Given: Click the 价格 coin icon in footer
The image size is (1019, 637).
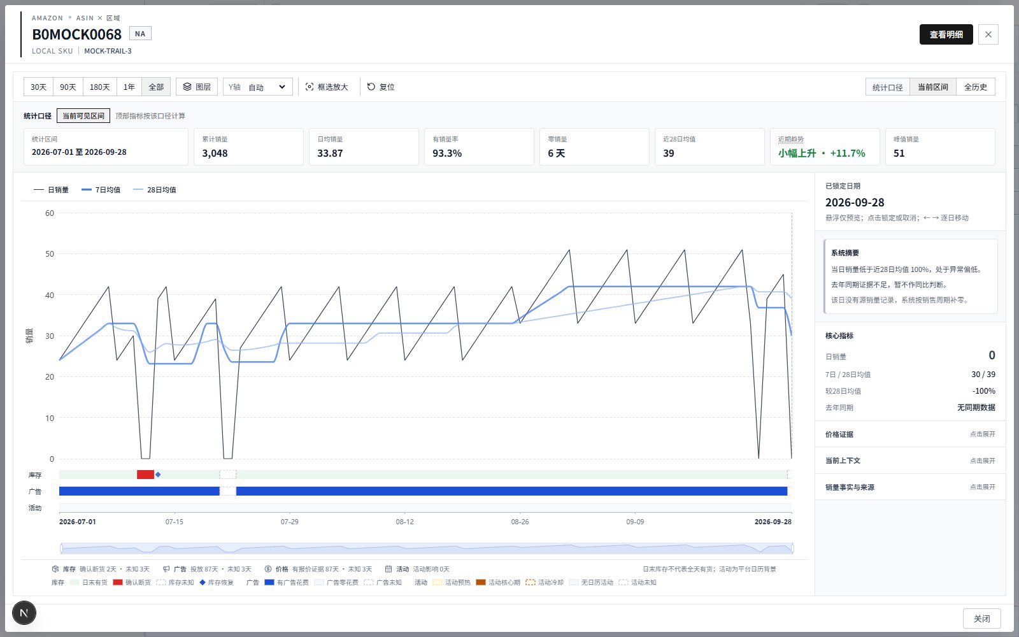Looking at the screenshot, I should tap(268, 569).
